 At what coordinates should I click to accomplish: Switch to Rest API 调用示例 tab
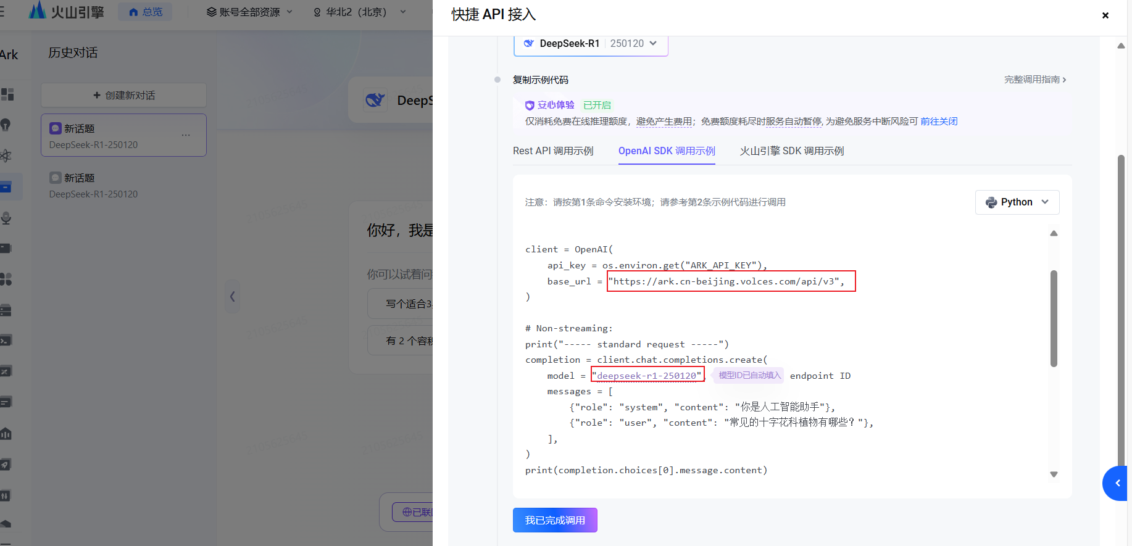point(553,151)
